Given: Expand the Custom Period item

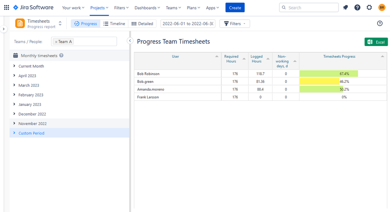Looking at the screenshot, I should 14,133.
